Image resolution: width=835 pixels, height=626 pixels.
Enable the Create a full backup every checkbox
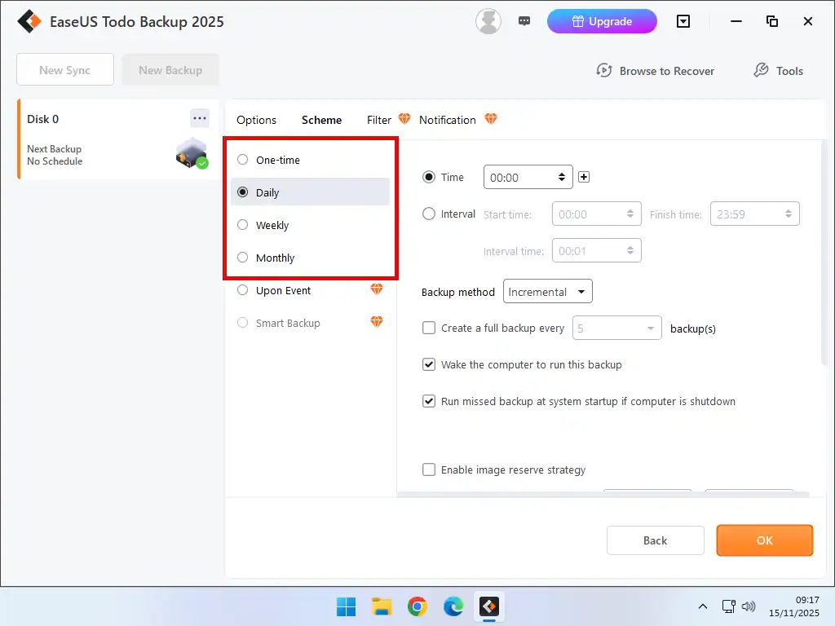click(x=429, y=328)
